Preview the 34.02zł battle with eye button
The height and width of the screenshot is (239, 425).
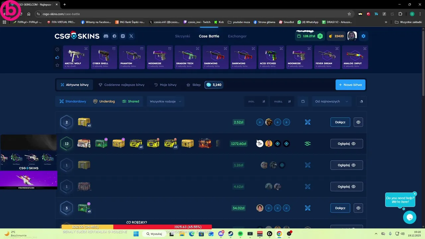pos(358,208)
